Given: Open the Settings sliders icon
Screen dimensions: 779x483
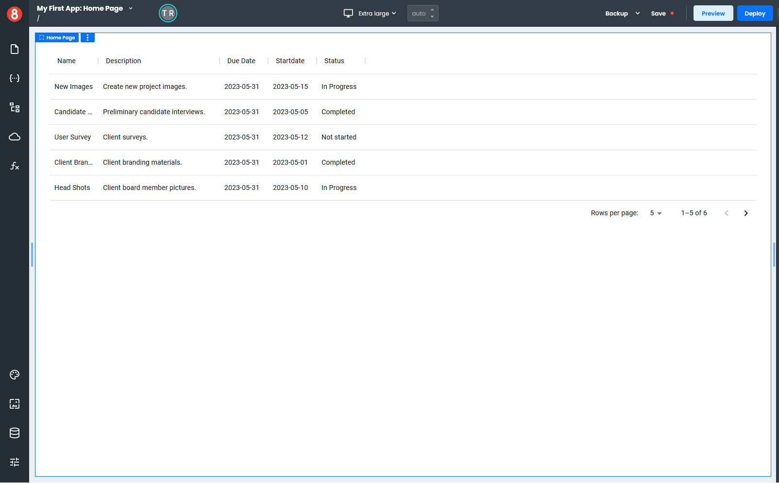Looking at the screenshot, I should [x=15, y=462].
